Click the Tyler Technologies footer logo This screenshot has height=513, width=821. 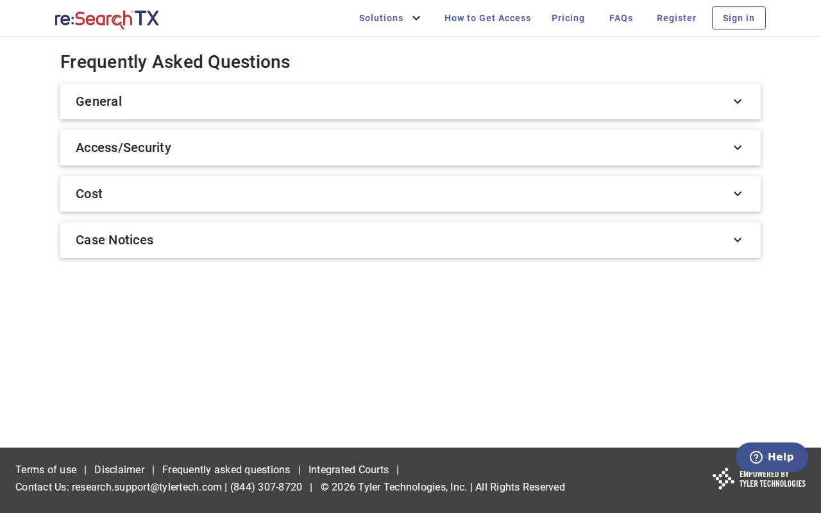[759, 478]
